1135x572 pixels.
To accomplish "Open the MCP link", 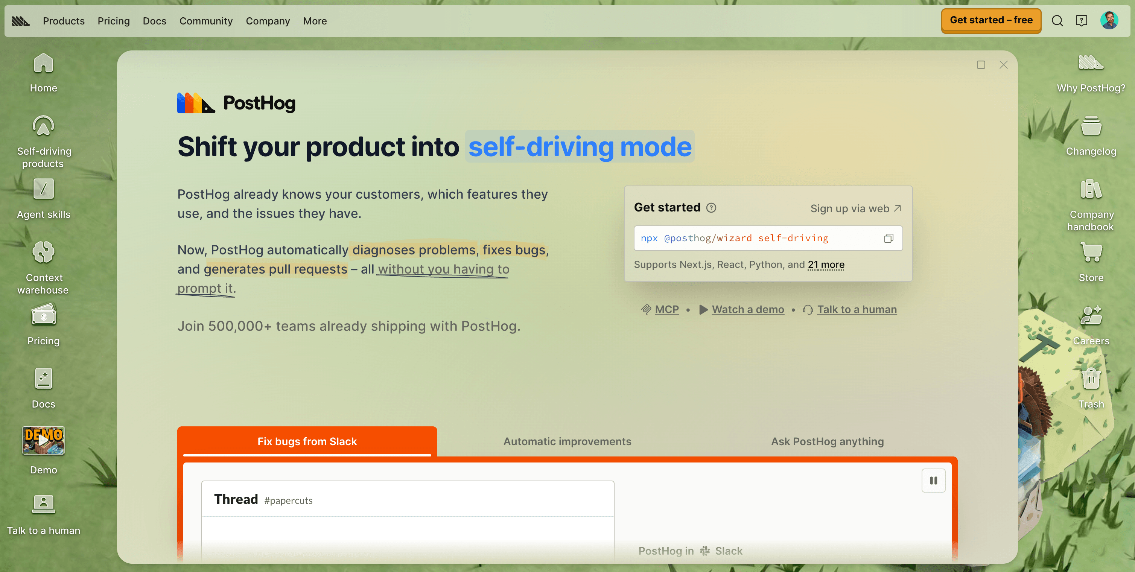I will [660, 309].
